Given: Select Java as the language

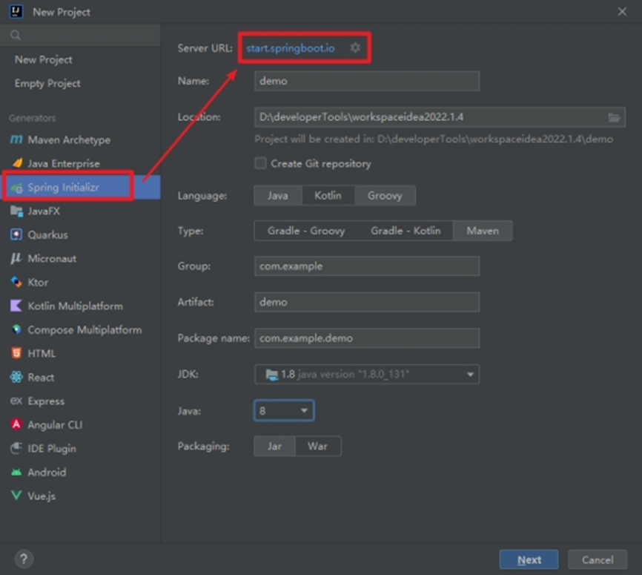Looking at the screenshot, I should [x=277, y=195].
